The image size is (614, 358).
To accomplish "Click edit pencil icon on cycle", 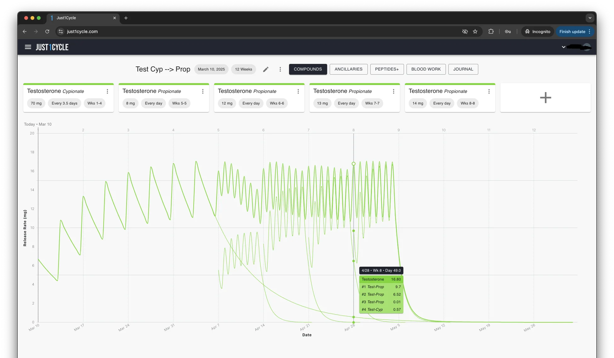I will [x=265, y=69].
